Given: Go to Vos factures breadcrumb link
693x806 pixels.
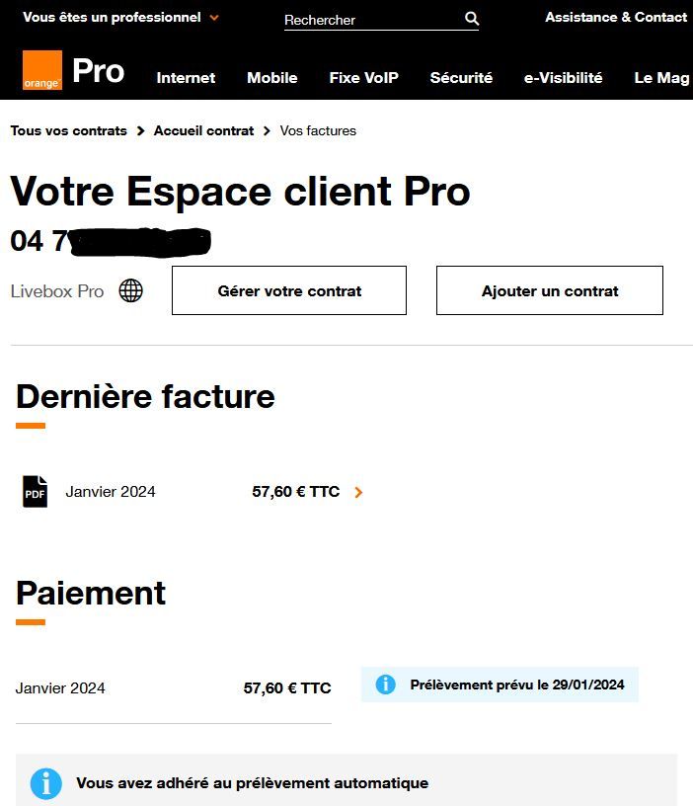Looking at the screenshot, I should point(318,130).
